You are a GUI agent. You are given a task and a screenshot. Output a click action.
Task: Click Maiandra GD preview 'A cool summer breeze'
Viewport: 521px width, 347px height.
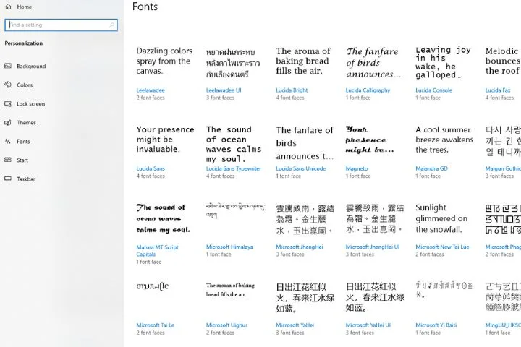tap(444, 140)
